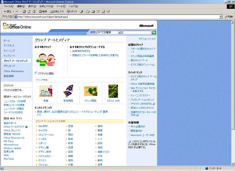The height and width of the screenshot is (171, 235).
Task: Open the 食事 clip collection thumbnail
Action: click(46, 91)
